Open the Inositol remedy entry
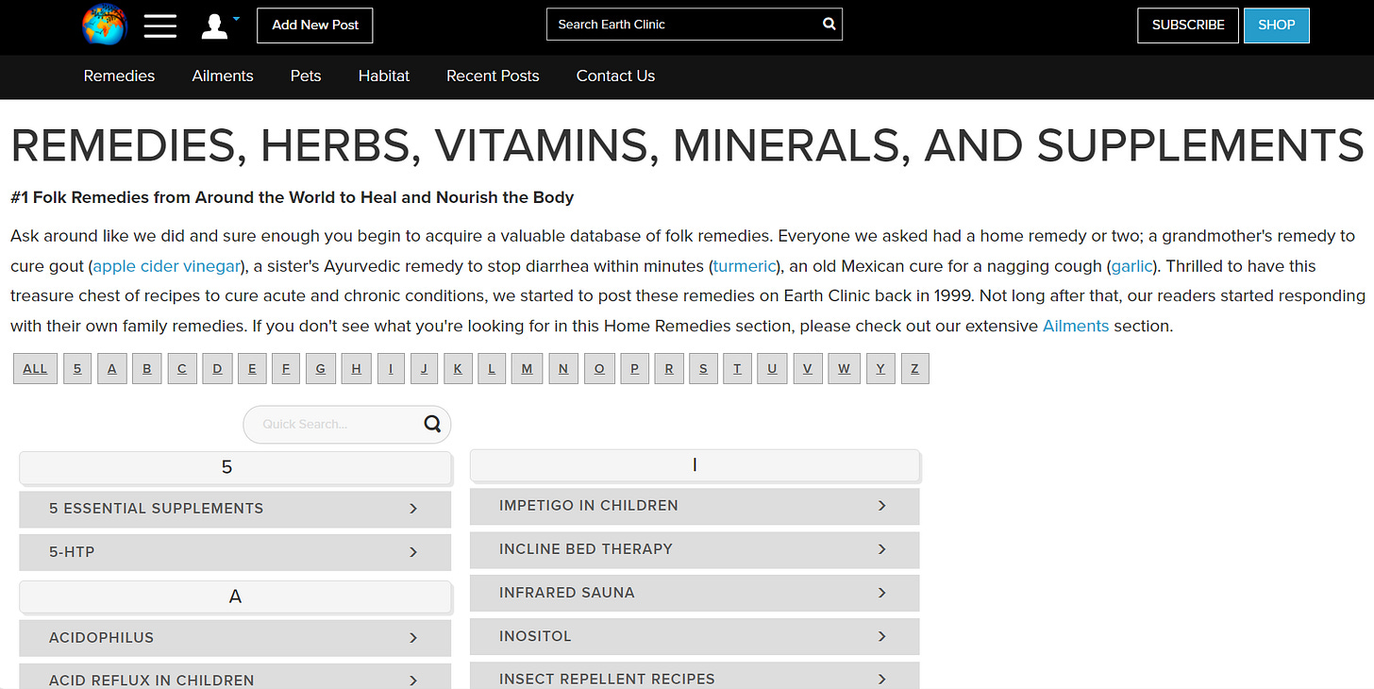The height and width of the screenshot is (689, 1374). click(695, 636)
